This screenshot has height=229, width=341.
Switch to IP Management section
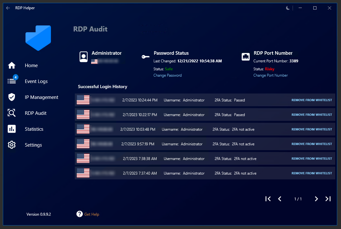coord(41,97)
